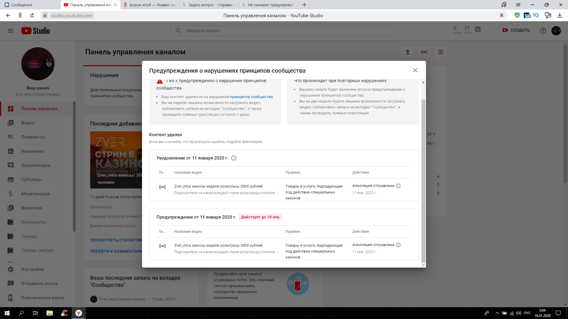Open a new browser tab with plus

[x=304, y=5]
